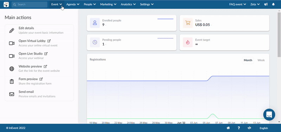Screen dimensions: 281x132
Task: Click the home icon in footer
Action: tap(228, 128)
